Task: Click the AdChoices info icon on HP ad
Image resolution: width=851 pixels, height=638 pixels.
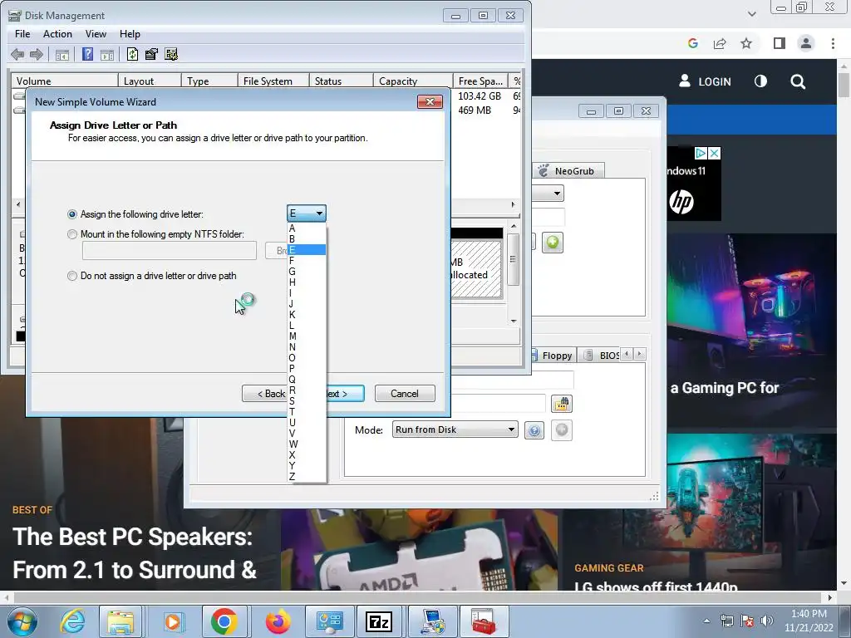Action: tap(701, 154)
